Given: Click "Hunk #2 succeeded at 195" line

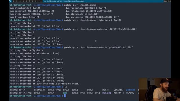Looking at the screenshot, I should pos(36,38).
